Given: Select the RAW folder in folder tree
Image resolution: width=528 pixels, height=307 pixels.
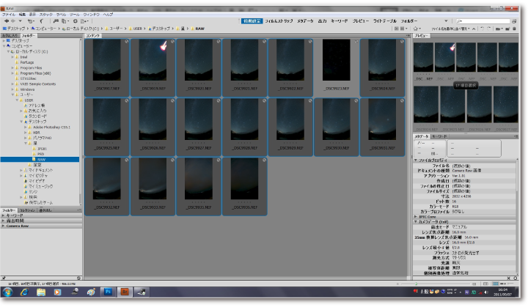Looking at the screenshot, I should [41, 159].
